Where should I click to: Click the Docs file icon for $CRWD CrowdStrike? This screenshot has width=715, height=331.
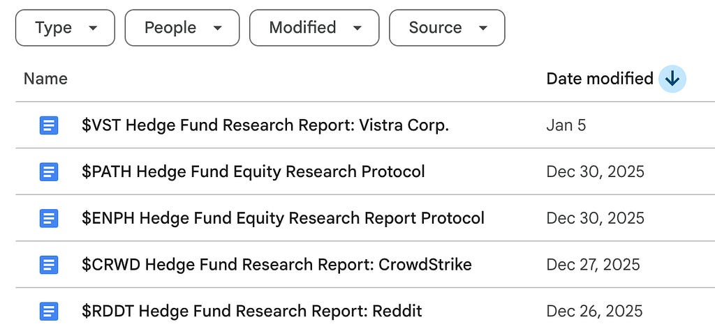[x=49, y=265]
